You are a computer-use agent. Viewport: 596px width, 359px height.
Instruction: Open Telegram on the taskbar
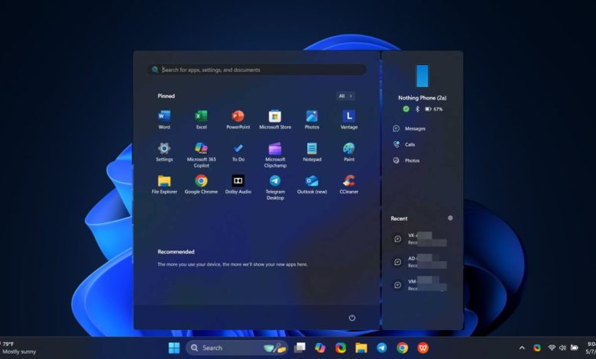[x=381, y=348]
